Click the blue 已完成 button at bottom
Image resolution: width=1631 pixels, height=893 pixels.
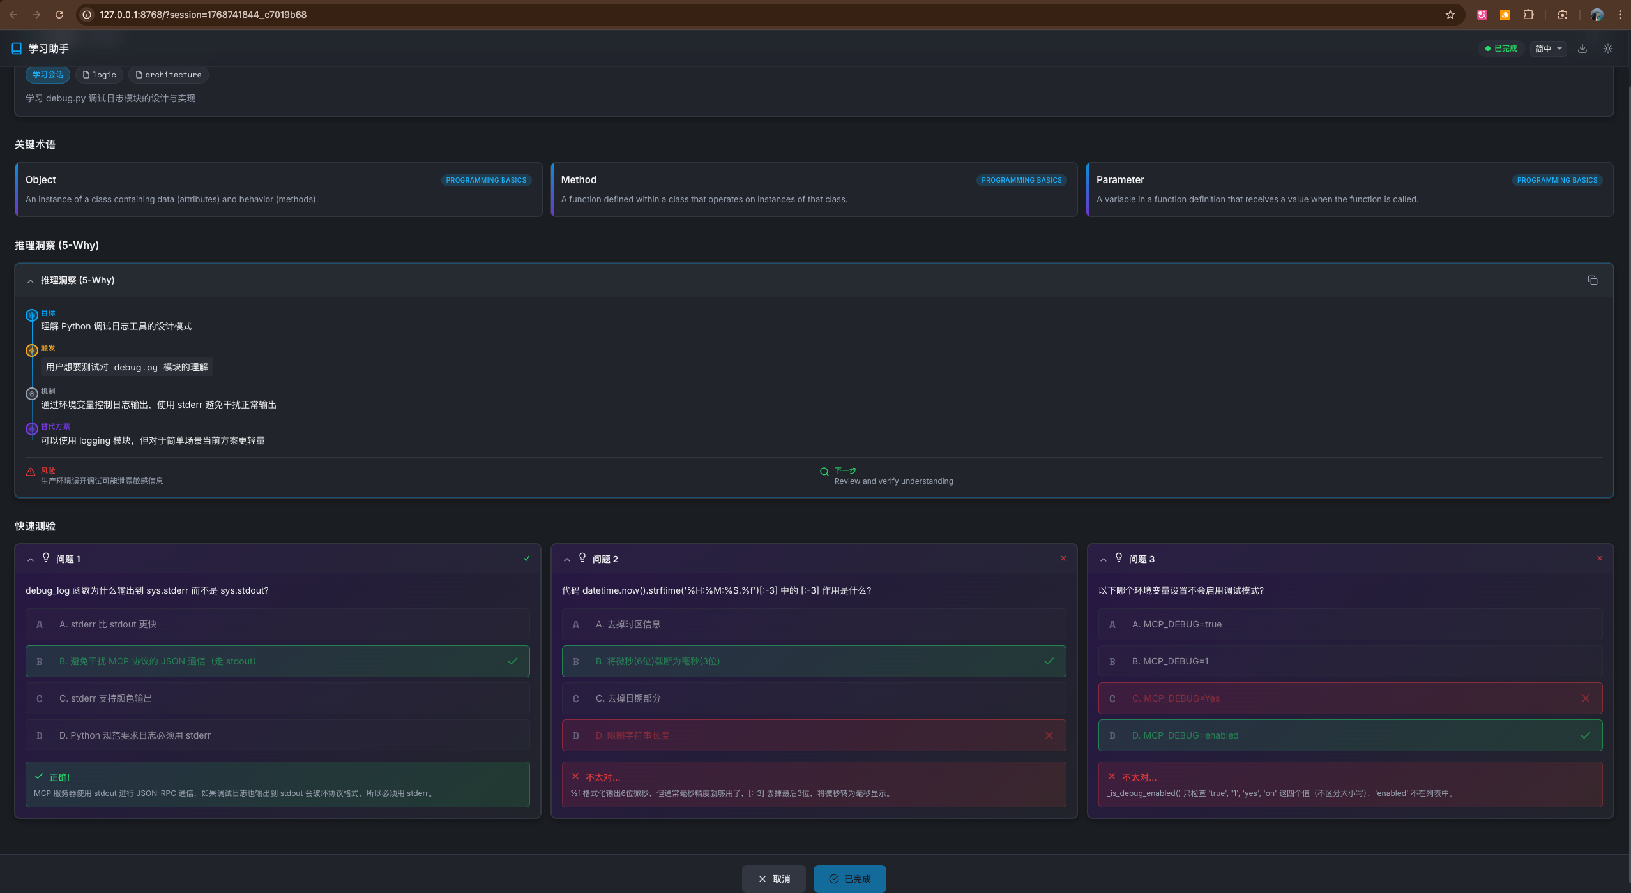click(850, 879)
